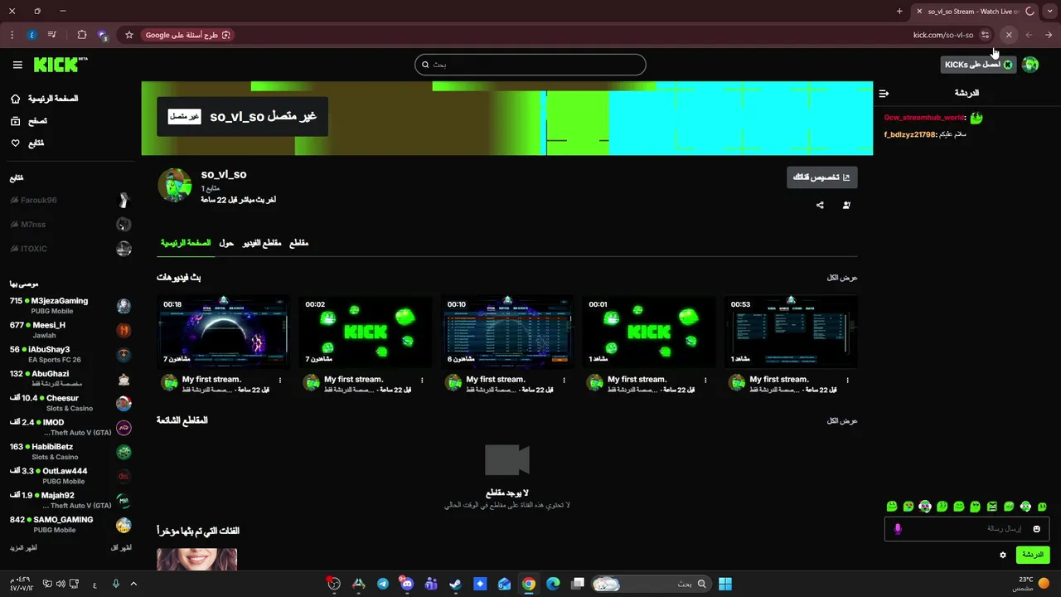Open chat settings gear icon
This screenshot has height=597, width=1061.
point(1003,555)
